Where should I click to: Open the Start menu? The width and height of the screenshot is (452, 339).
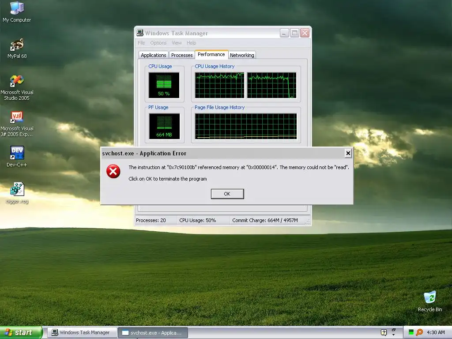coord(21,332)
